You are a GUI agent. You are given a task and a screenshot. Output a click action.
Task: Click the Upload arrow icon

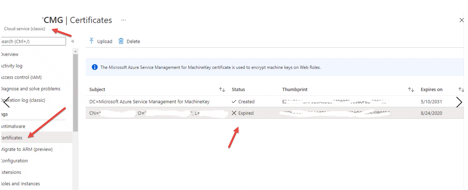91,41
